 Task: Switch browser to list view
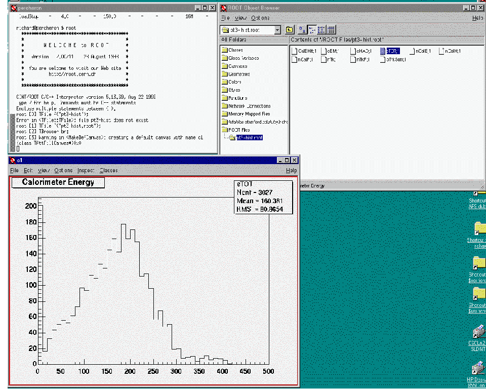[x=321, y=30]
